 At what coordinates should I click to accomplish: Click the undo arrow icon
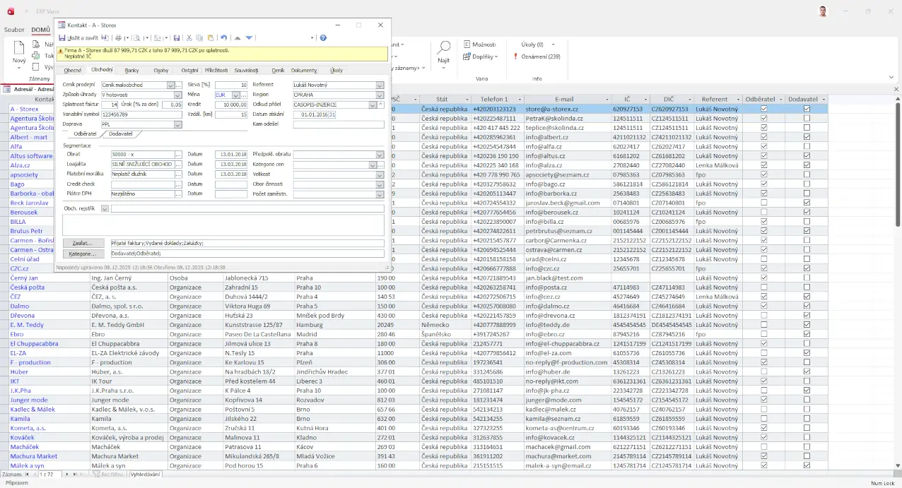[223, 37]
